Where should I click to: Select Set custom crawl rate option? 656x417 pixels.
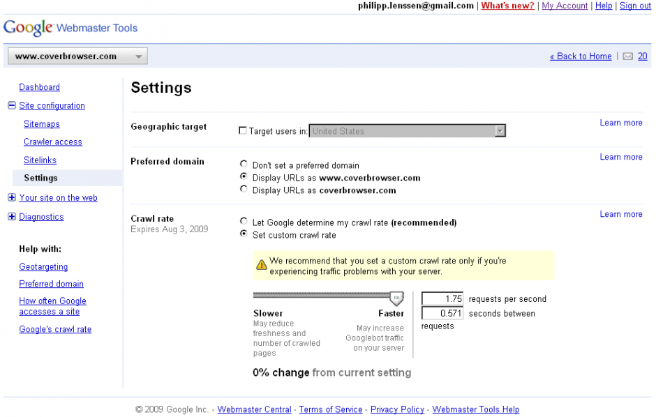(x=244, y=234)
